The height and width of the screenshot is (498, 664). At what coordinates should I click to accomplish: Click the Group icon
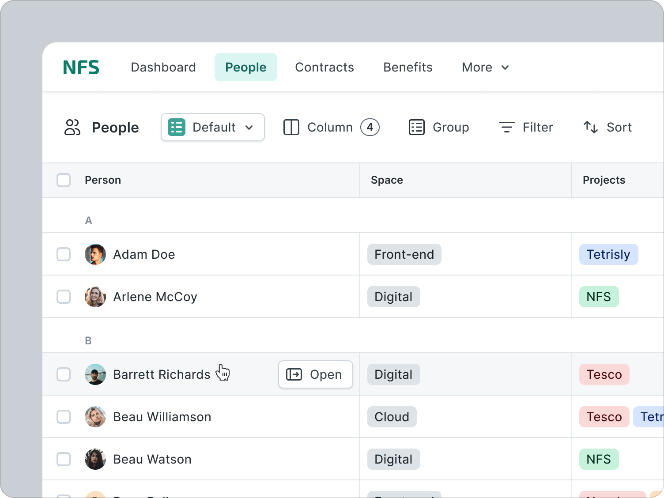click(416, 127)
